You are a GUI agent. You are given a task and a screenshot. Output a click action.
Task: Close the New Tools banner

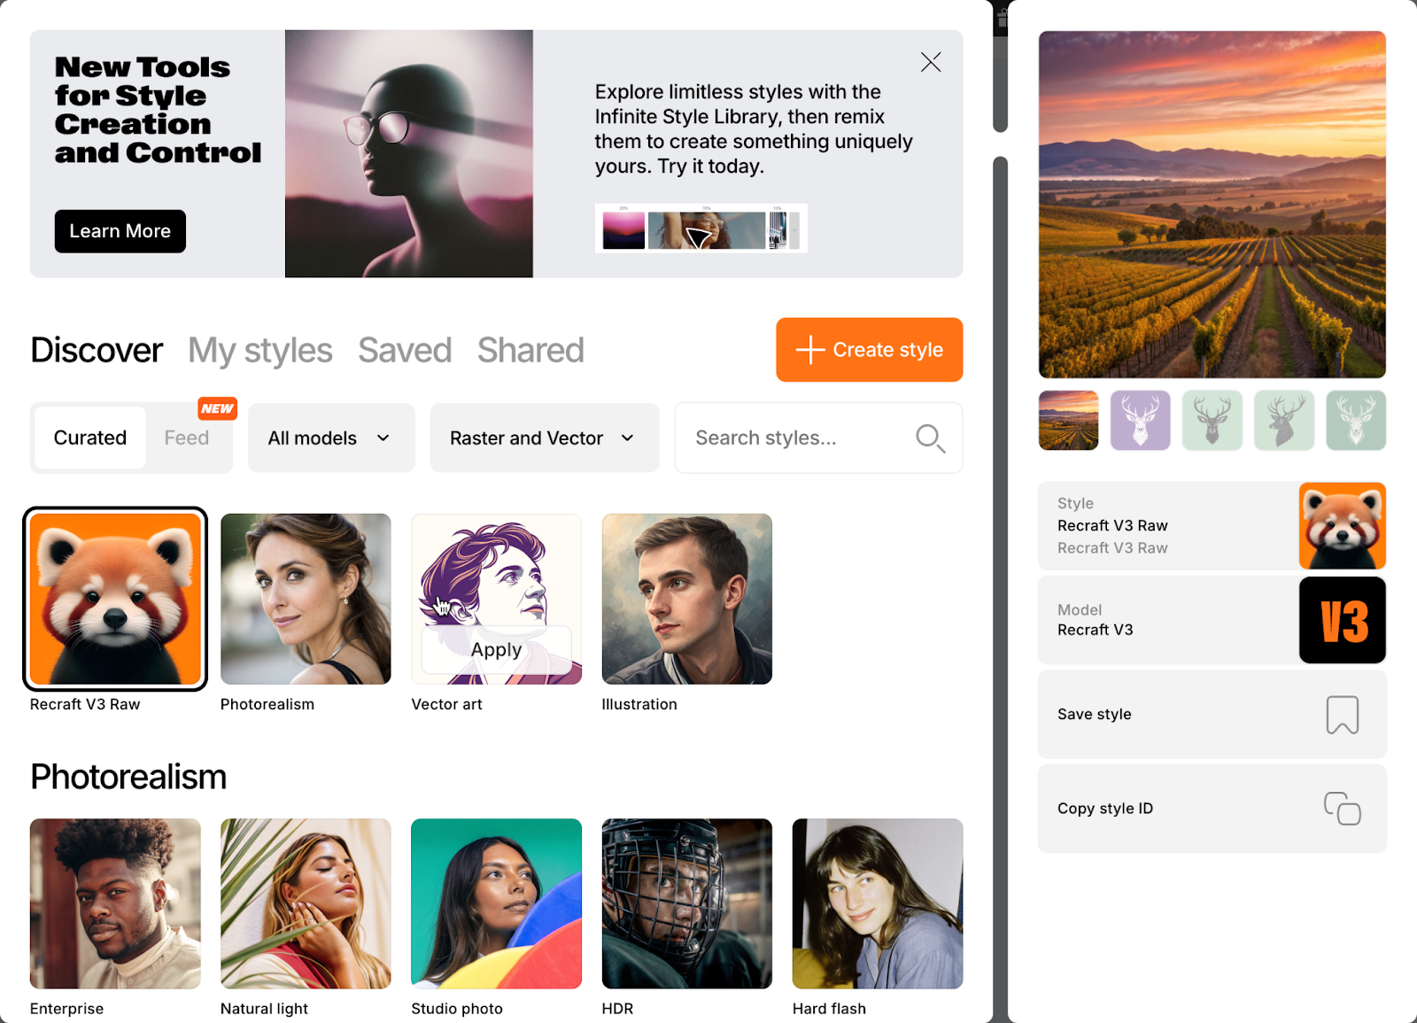(x=930, y=62)
